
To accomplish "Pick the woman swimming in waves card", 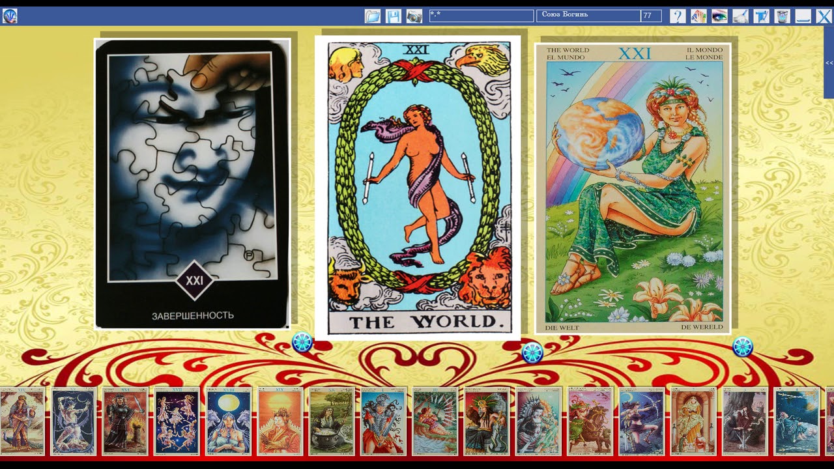I will tap(435, 421).
